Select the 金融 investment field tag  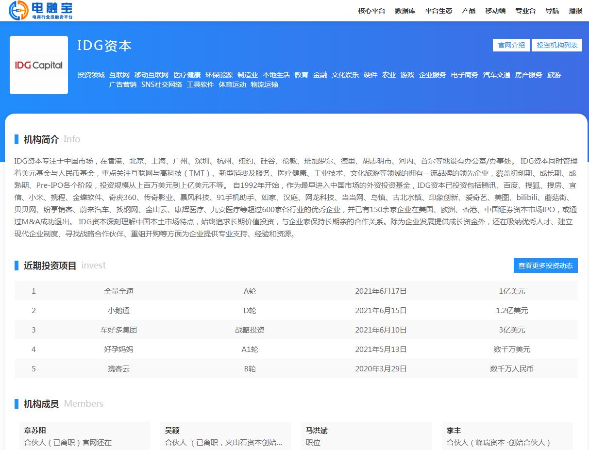click(x=320, y=75)
